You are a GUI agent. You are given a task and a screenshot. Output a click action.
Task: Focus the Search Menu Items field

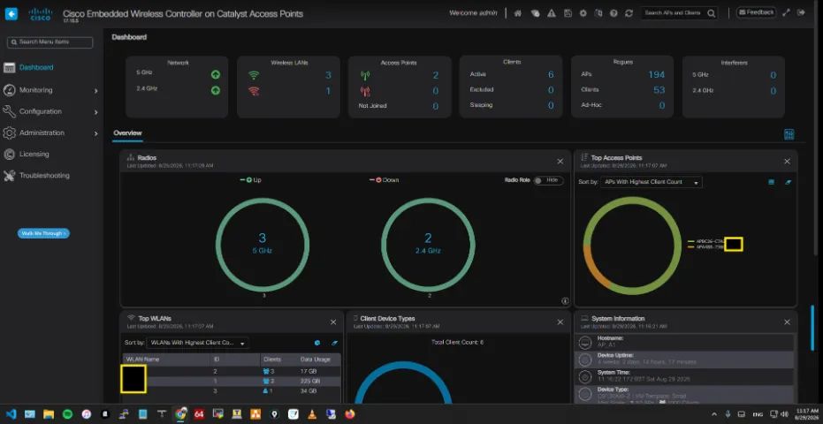(x=50, y=42)
